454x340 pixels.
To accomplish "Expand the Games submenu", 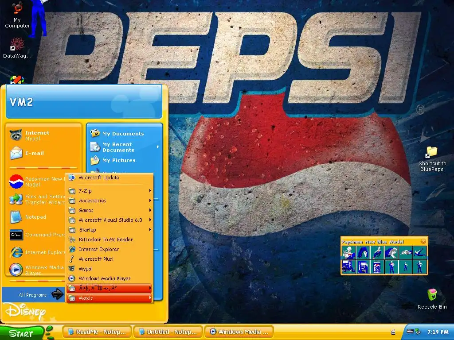I will coord(110,210).
